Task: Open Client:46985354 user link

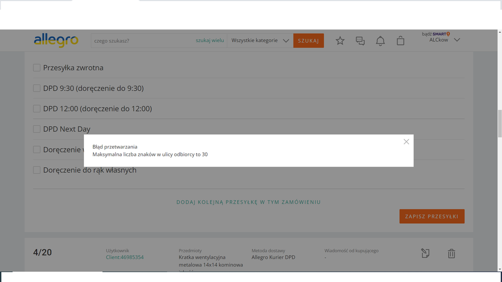Action: tap(125, 257)
